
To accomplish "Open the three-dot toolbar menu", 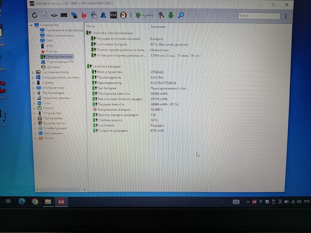I will click(286, 16).
